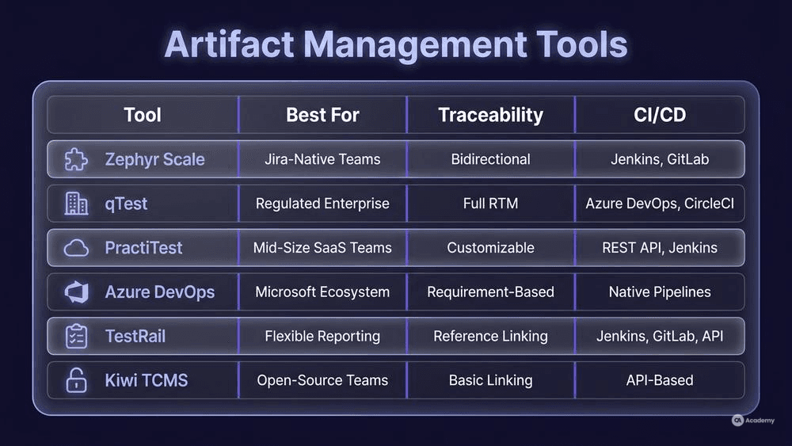Click the 'Traceability' column header
This screenshot has height=446, width=792.
coord(490,115)
